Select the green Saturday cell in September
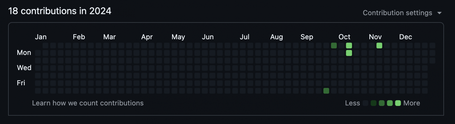Image resolution: width=455 pixels, height=124 pixels. (326, 91)
